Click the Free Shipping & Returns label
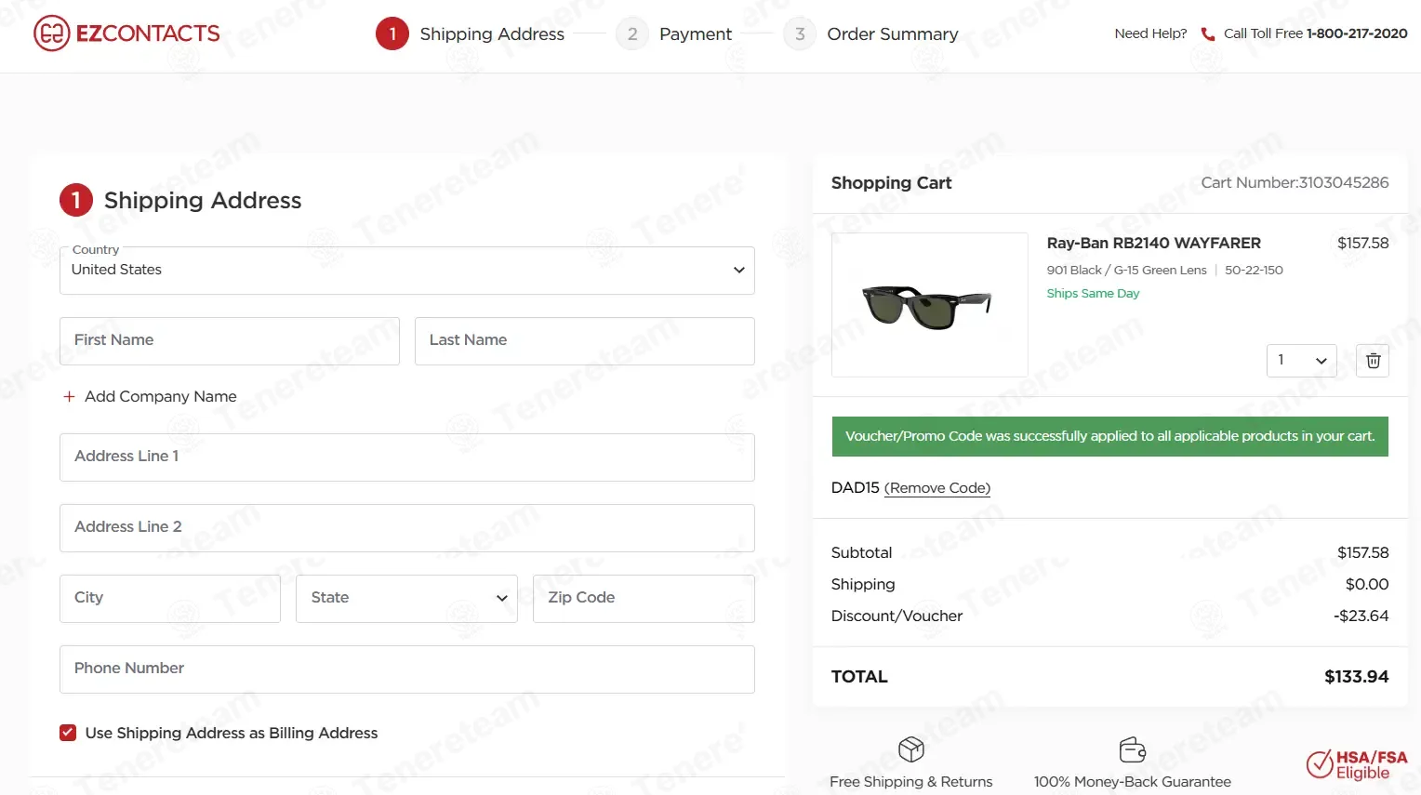Screen dimensions: 1421x795 pyautogui.click(x=911, y=782)
